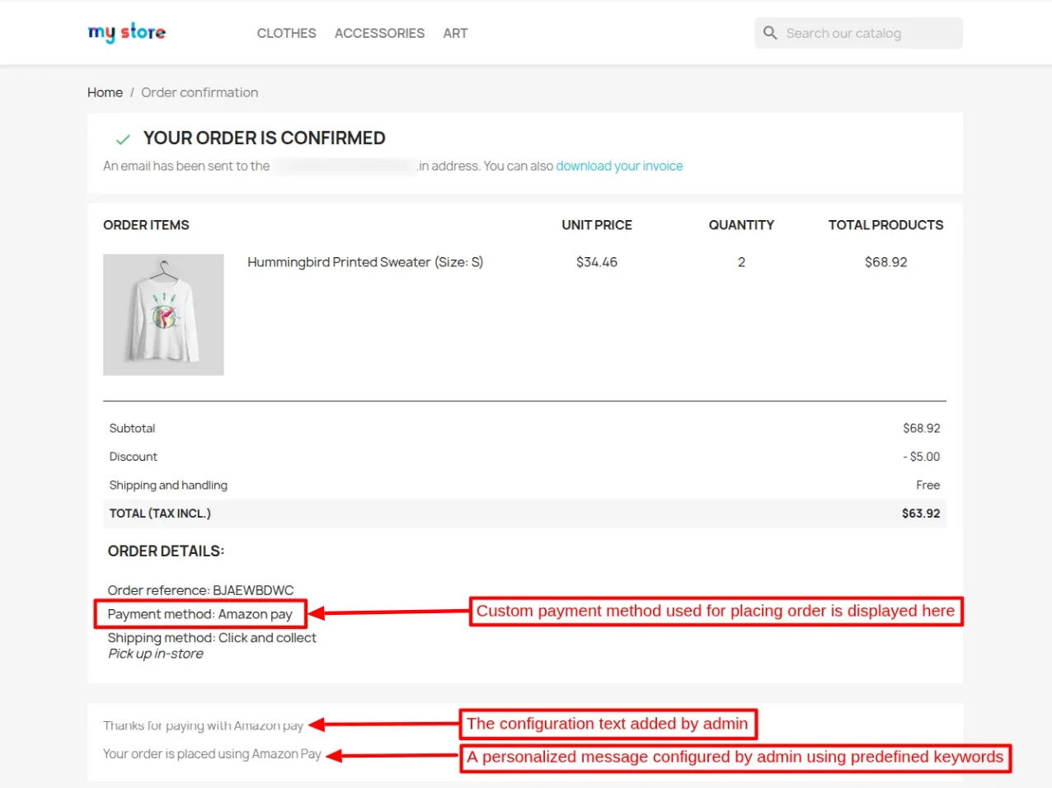Click the search magnifier icon
The image size is (1052, 788).
pyautogui.click(x=769, y=33)
